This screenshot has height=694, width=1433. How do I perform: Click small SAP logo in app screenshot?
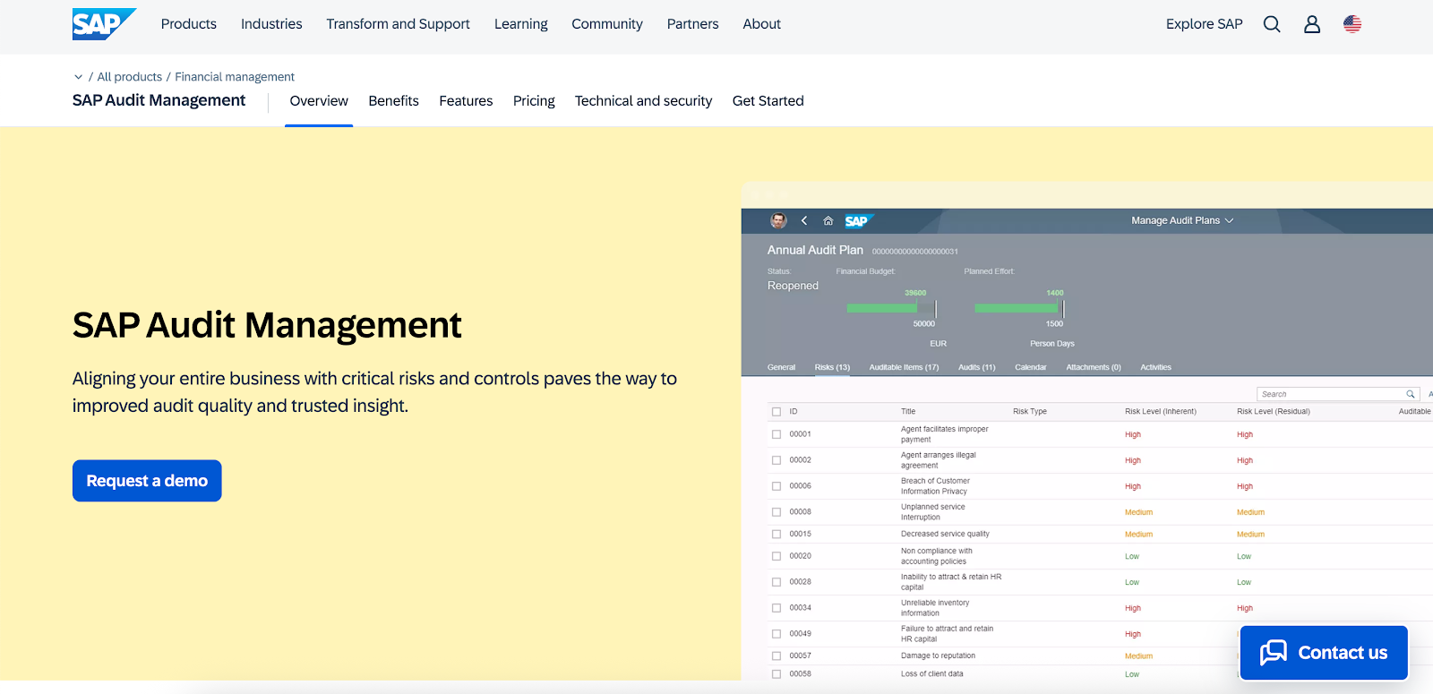tap(858, 220)
